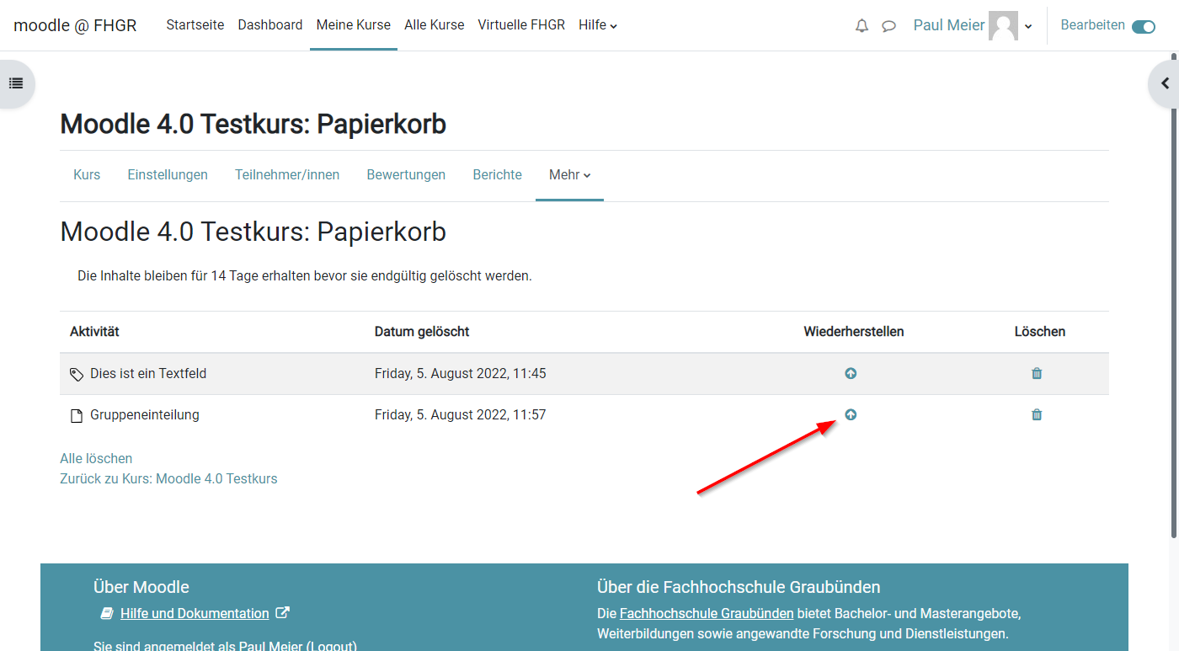The image size is (1179, 651).
Task: Open Alle Kurse
Action: (435, 25)
